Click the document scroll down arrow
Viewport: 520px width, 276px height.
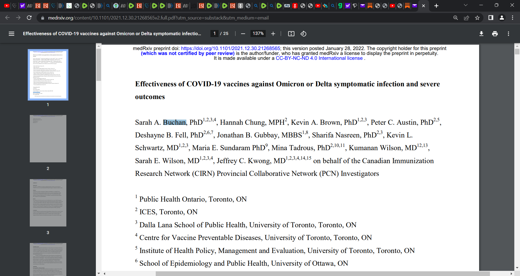click(517, 268)
